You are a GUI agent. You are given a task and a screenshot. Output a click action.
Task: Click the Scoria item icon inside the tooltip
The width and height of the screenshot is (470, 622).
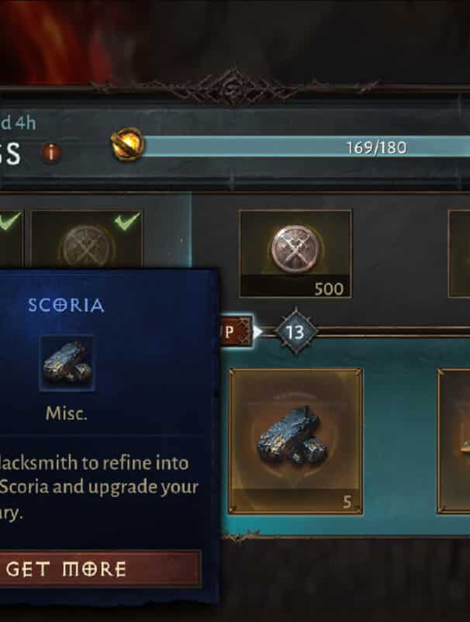pyautogui.click(x=67, y=363)
